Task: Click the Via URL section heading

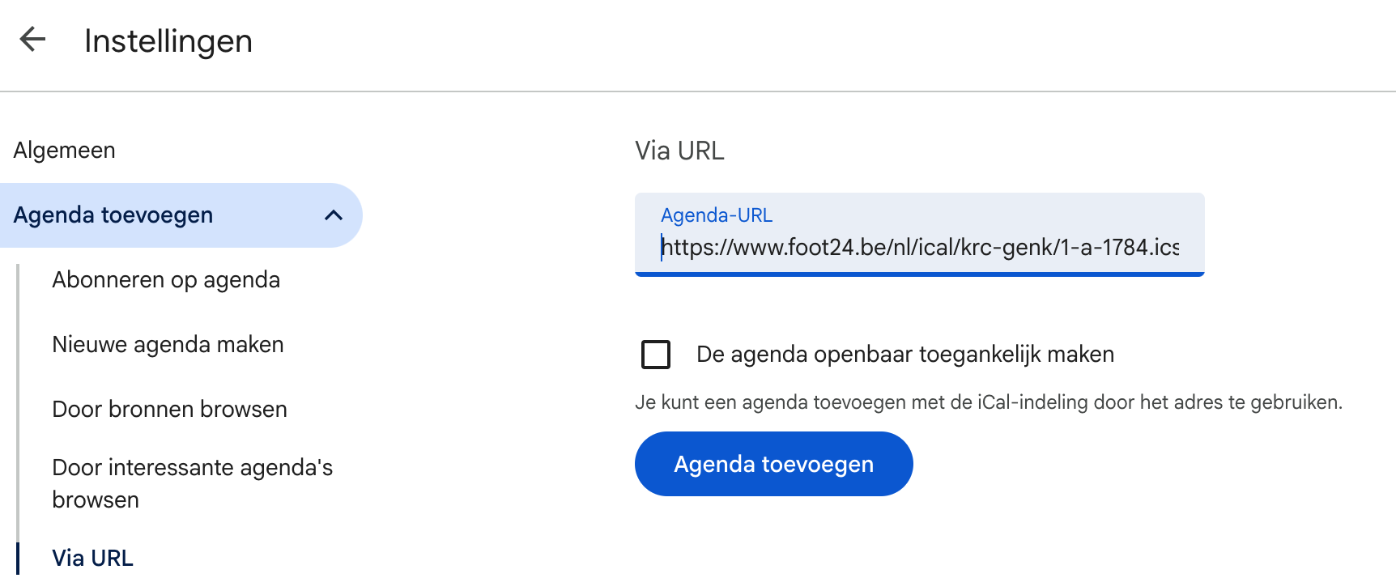Action: tap(679, 151)
